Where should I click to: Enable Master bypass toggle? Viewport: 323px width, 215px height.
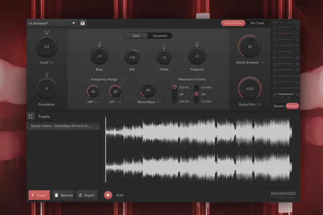point(292,106)
